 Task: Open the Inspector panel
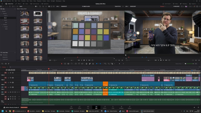[193, 4]
